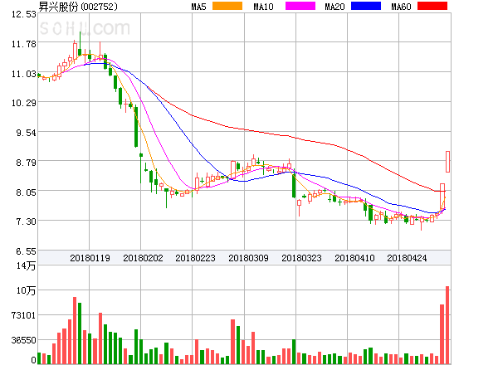Click the latest red candlestick near 8.79
Screen dimensions: 498x365
pos(447,162)
